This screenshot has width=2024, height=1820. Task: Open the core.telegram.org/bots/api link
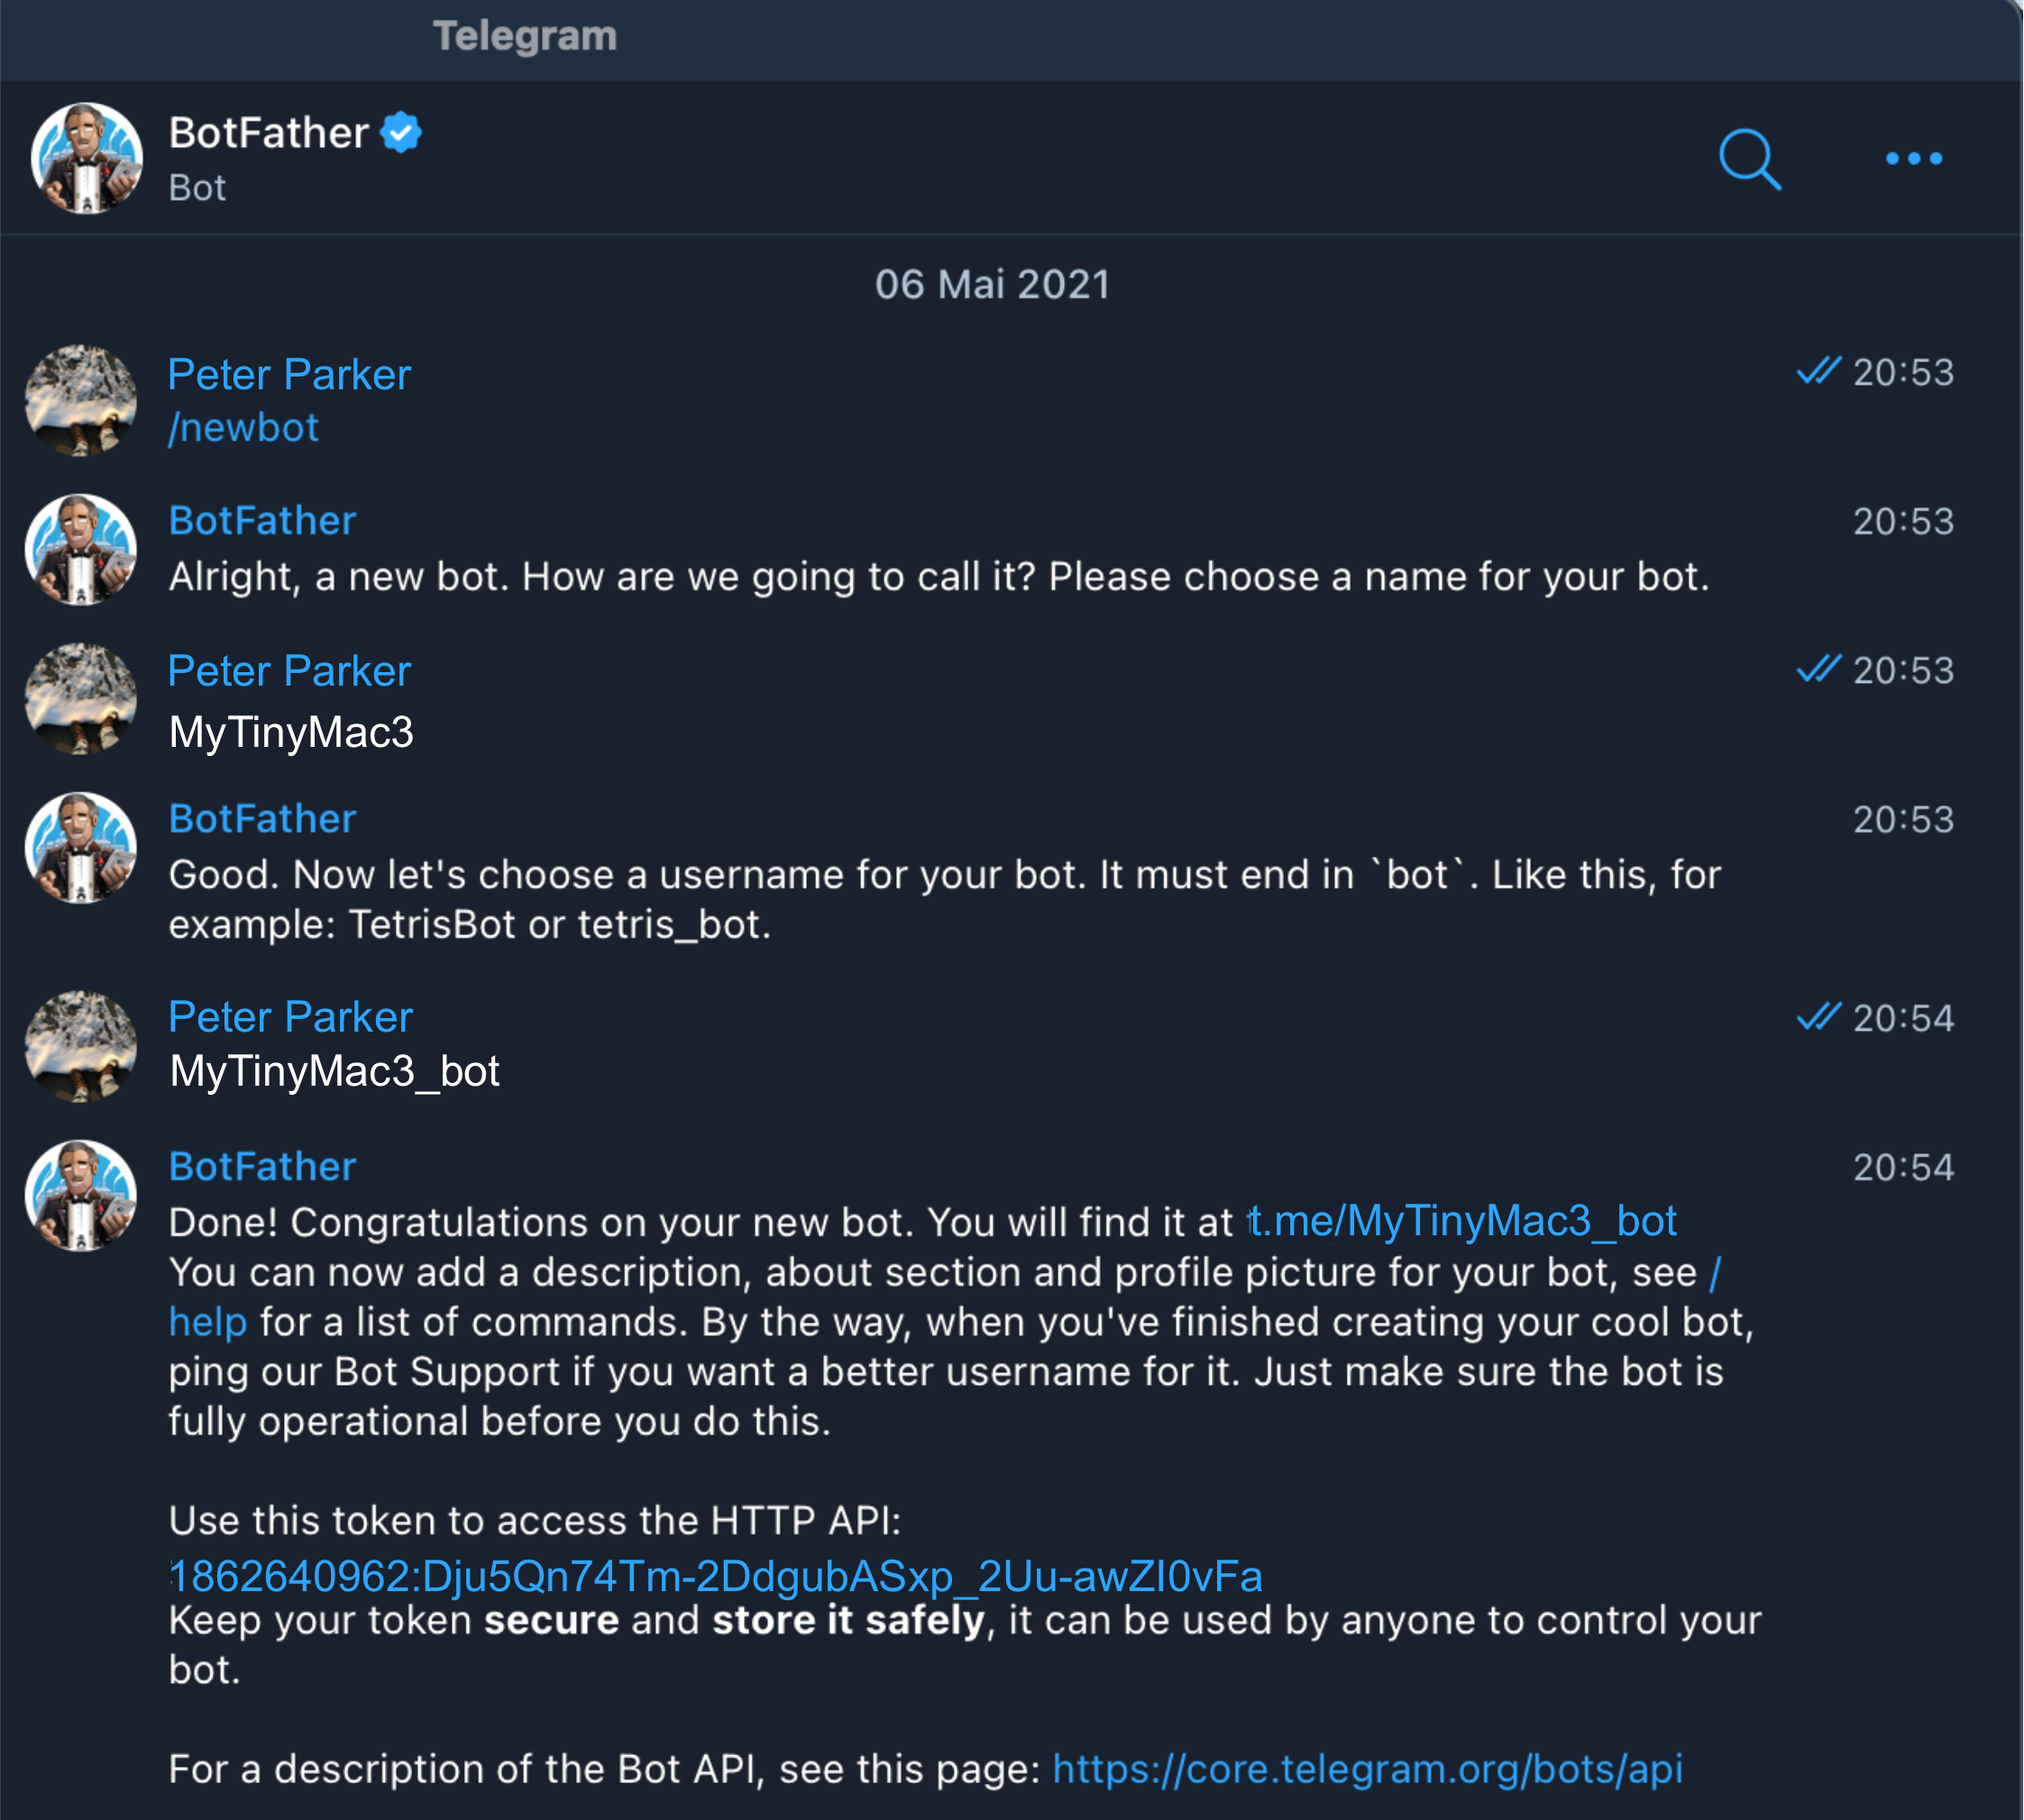[1367, 1769]
